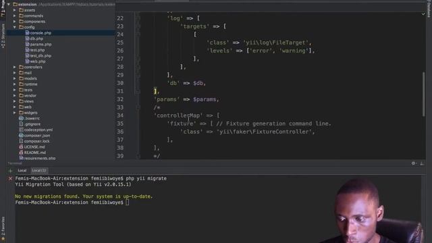
Task: Open terminal panel settings gear
Action: [x=413, y=163]
